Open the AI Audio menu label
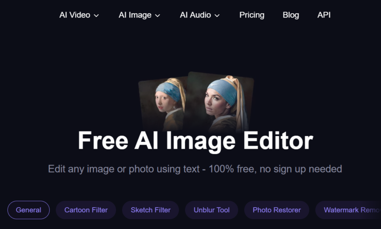 (x=195, y=15)
